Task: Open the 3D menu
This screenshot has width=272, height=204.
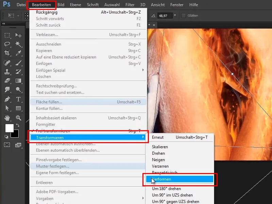Action: coord(142,5)
